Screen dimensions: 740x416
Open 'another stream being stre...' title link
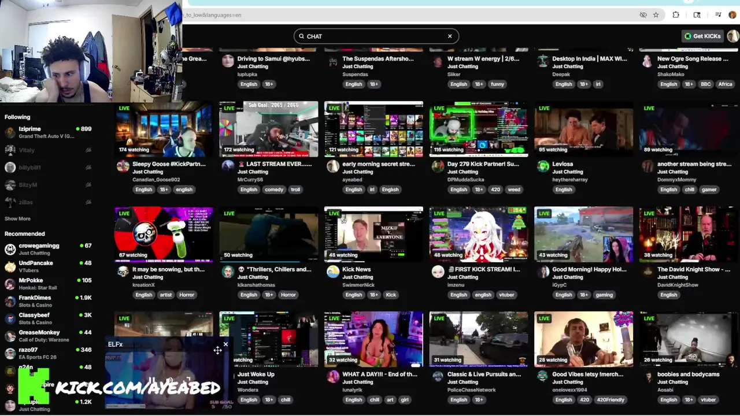694,164
